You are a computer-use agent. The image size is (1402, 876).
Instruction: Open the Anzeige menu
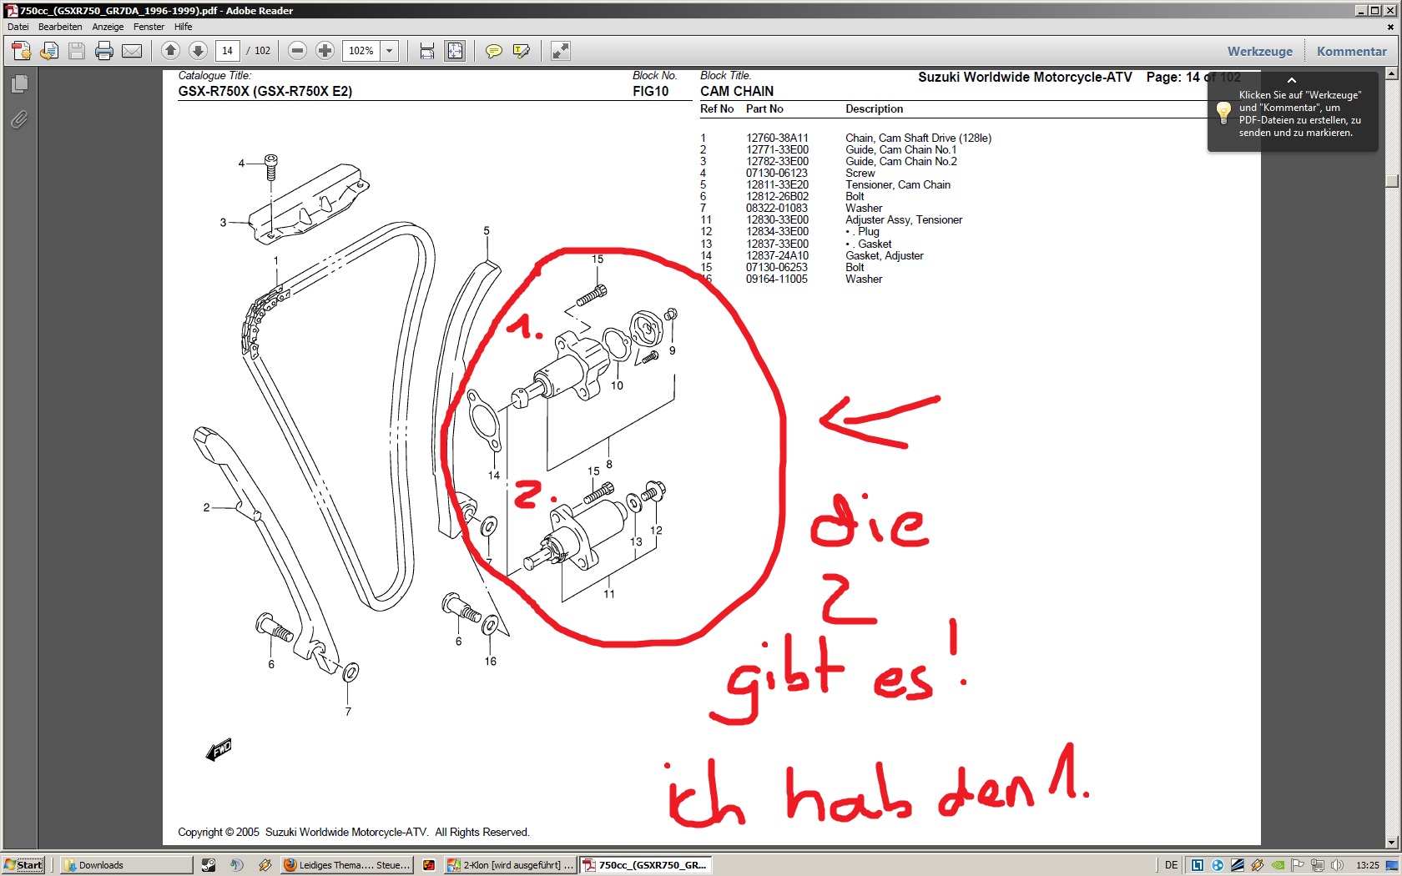108,27
